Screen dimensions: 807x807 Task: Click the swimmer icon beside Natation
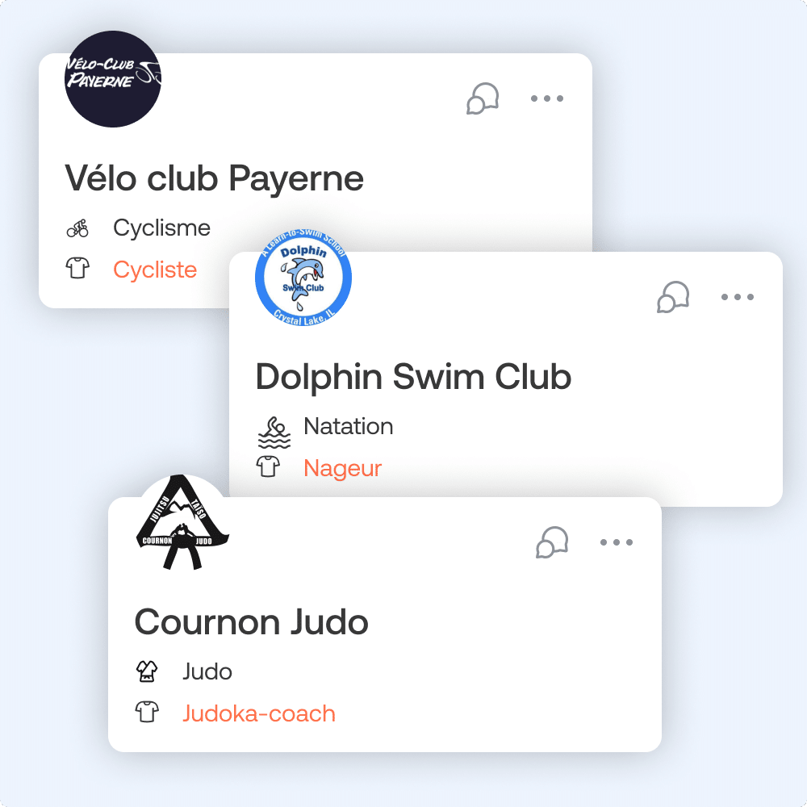(x=274, y=433)
